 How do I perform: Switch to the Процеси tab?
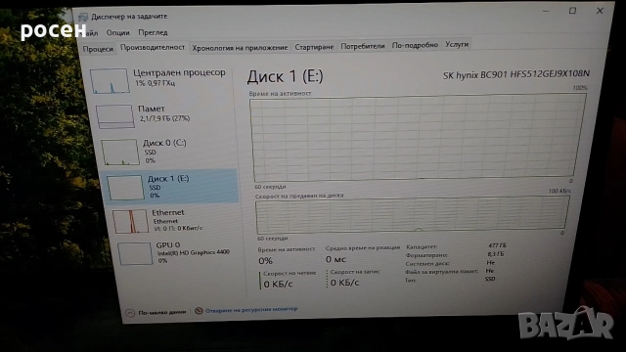pos(98,49)
